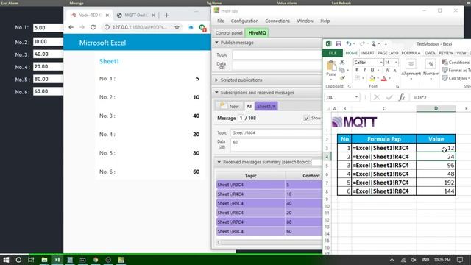Switch to the Excel DATA ribbon tab

tap(430, 53)
